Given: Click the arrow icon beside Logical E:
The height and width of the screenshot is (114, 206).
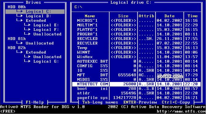Looking at the screenshot, I should click(x=27, y=25).
